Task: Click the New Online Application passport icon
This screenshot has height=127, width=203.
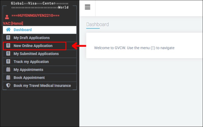Action: (8, 46)
